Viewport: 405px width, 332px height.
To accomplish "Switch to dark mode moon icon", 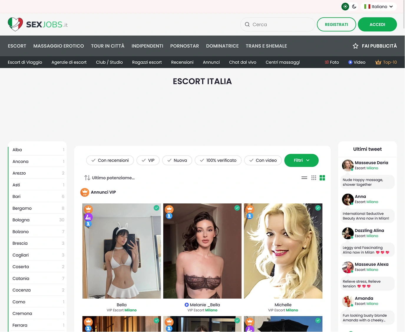I will (x=354, y=6).
